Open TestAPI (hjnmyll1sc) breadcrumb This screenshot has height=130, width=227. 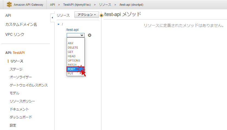[x=77, y=5]
